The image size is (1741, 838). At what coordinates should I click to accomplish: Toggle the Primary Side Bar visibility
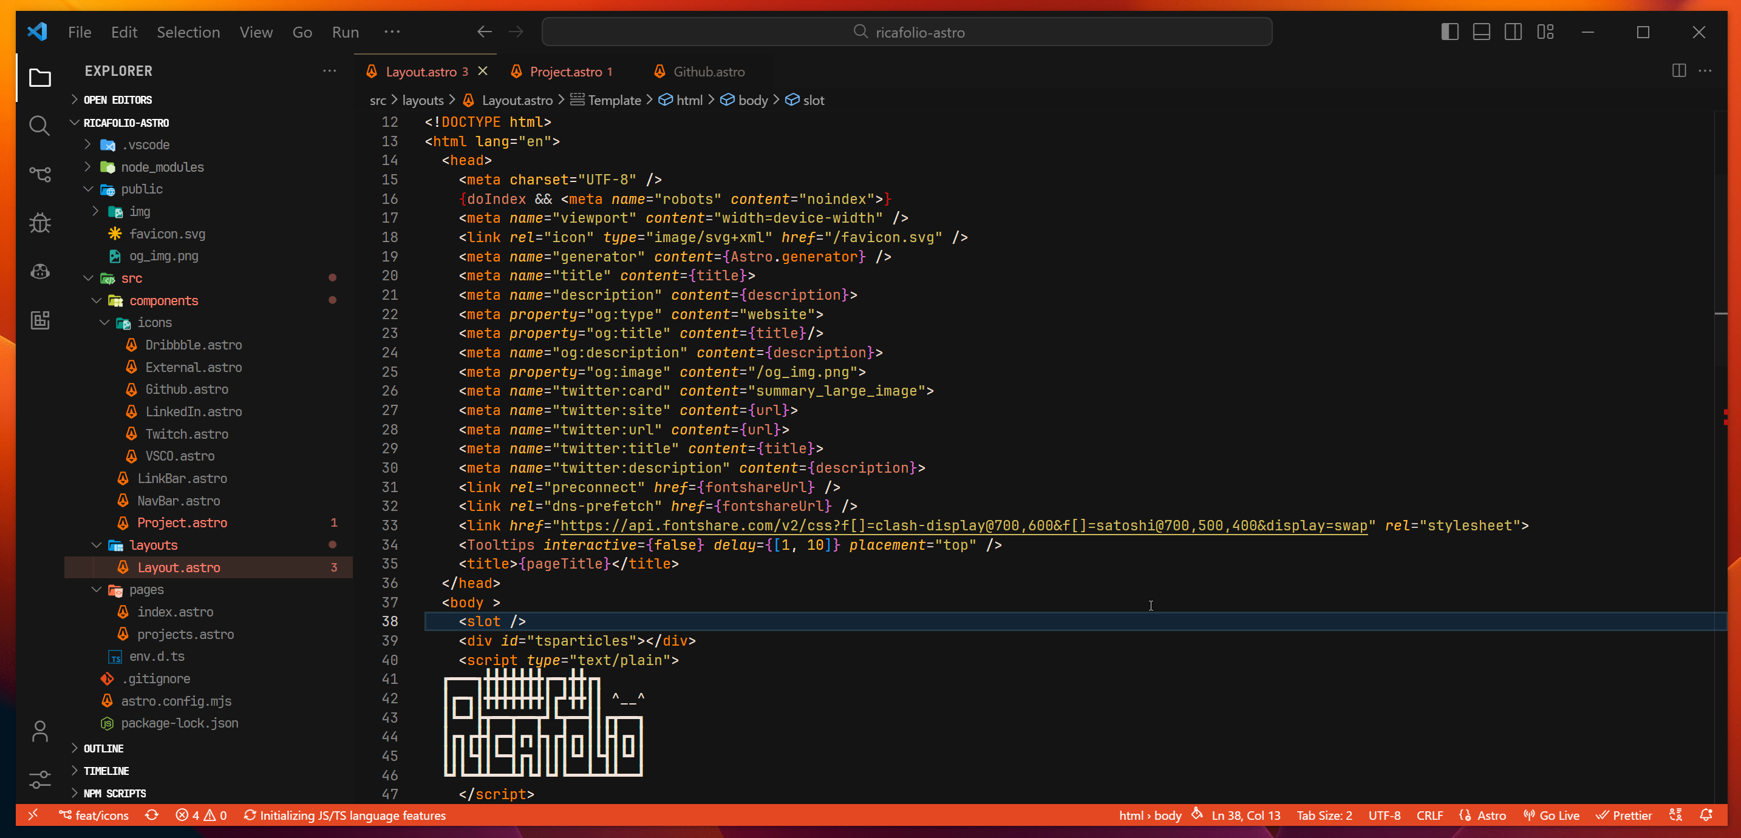pos(1449,32)
